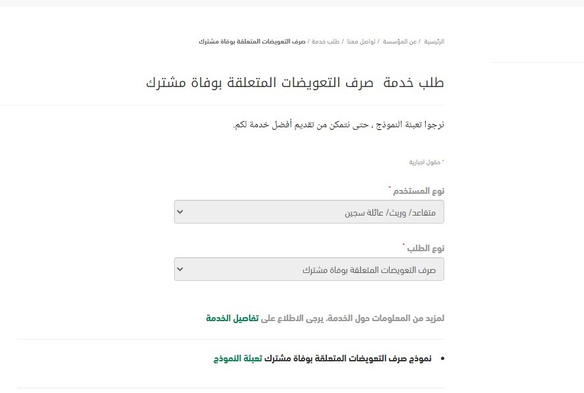Image resolution: width=584 pixels, height=393 pixels.
Task: Open the نوع الطلب dropdown box
Action: coord(309,269)
